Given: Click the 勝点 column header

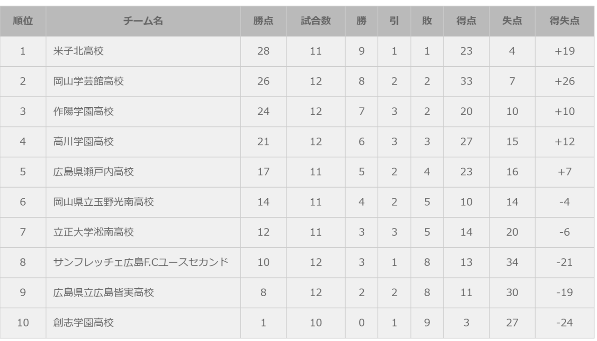Looking at the screenshot, I should tap(264, 21).
